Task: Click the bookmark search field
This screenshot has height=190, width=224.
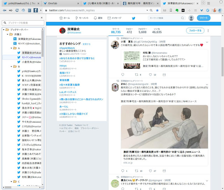Action: tap(23, 23)
